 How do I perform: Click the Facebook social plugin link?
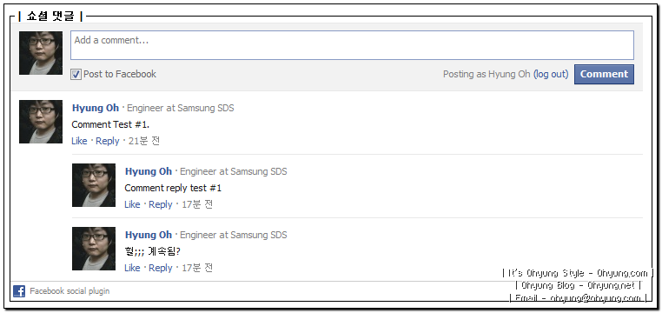(x=70, y=291)
